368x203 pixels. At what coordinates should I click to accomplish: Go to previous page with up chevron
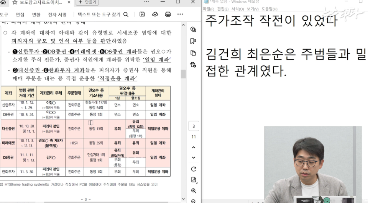(194, 147)
